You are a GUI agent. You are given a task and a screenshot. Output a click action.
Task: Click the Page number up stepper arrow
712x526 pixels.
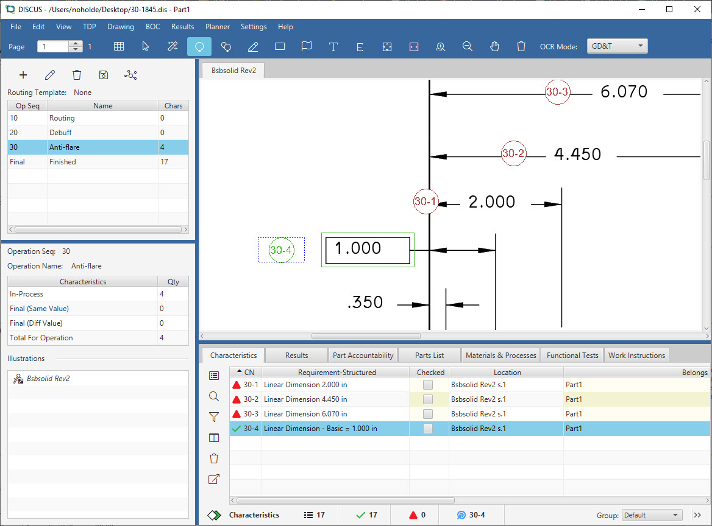pyautogui.click(x=75, y=43)
